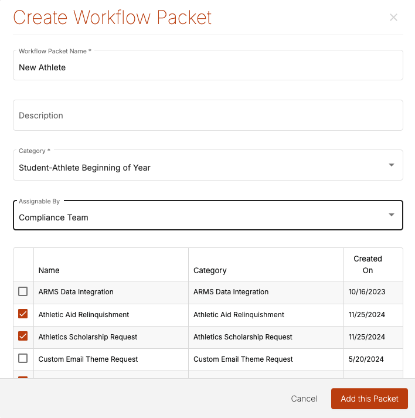415x418 pixels.
Task: Click the ARMS Data Integration category cell
Action: [x=266, y=292]
